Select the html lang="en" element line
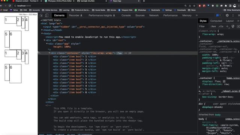 click(51, 24)
